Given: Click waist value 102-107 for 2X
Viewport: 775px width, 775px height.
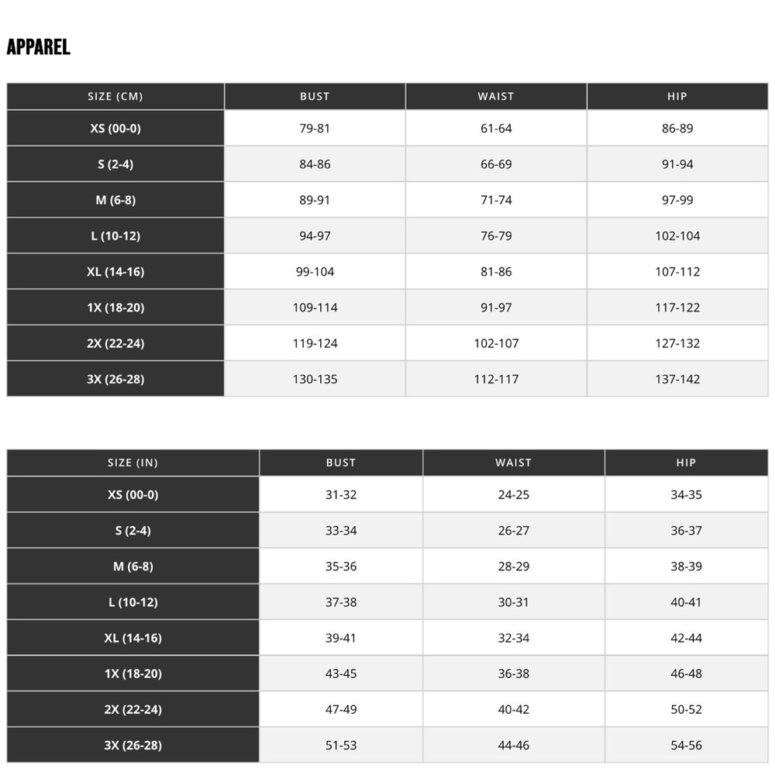Looking at the screenshot, I should pyautogui.click(x=496, y=343).
